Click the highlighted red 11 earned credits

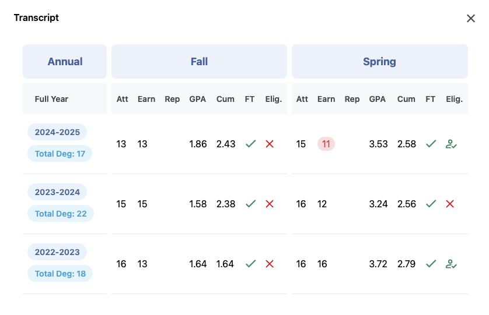click(x=326, y=144)
